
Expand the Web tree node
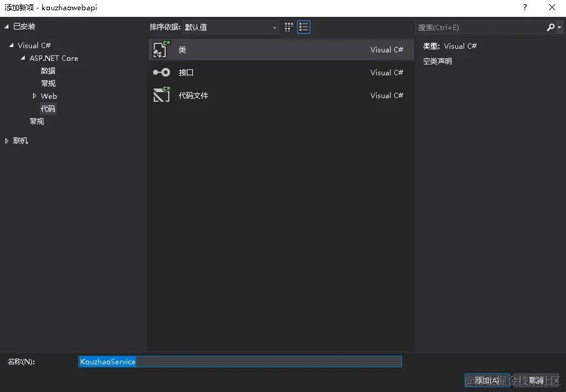coord(34,96)
